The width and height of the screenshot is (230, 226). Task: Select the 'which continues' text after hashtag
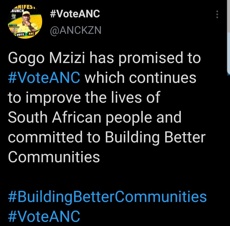tap(141, 77)
